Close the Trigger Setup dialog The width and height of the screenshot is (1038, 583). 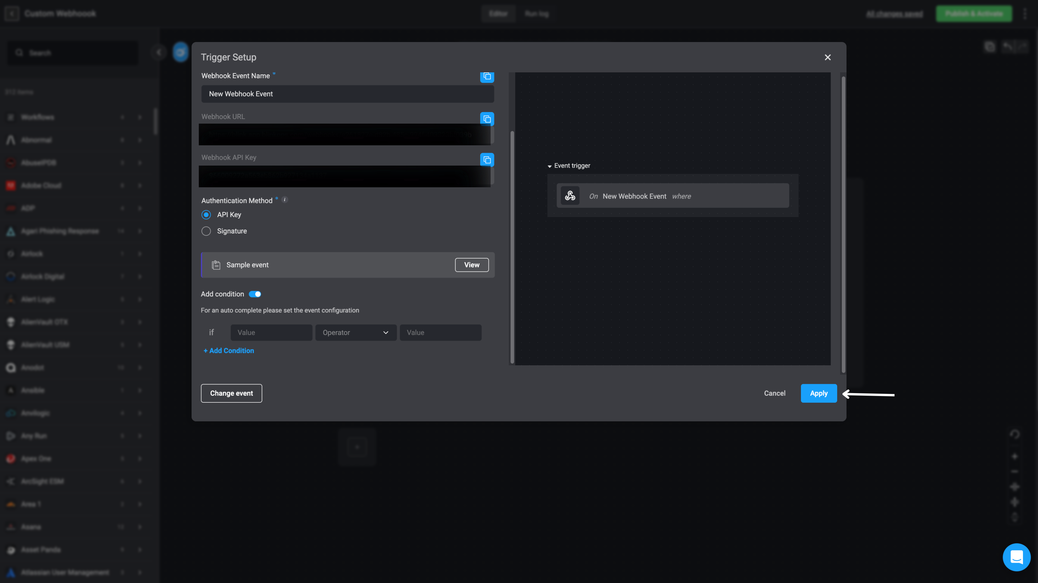pos(827,58)
